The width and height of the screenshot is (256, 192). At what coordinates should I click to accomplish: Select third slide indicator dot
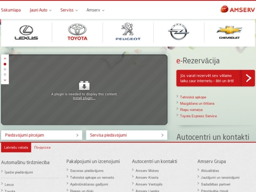tap(5, 75)
